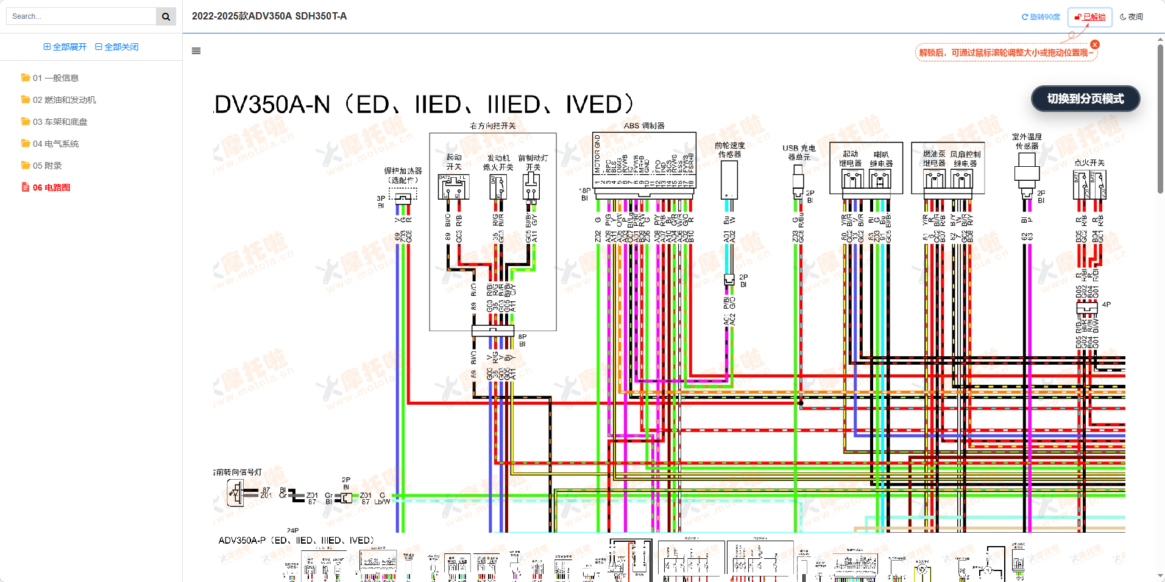Expand the 01 一般信息 folder
The height and width of the screenshot is (582, 1165).
pyautogui.click(x=55, y=78)
